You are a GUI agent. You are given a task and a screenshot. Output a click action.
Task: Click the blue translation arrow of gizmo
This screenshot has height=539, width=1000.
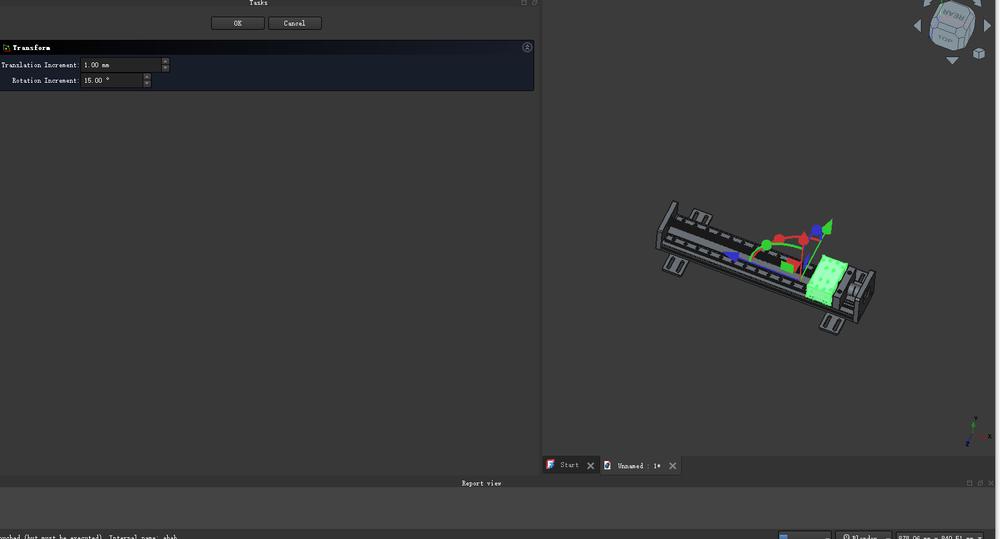731,256
